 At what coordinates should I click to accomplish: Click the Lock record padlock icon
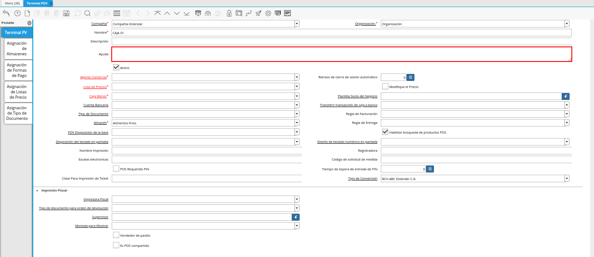coord(229,13)
